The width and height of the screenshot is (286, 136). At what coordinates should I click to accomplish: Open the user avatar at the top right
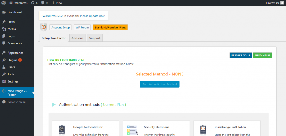[282, 3]
